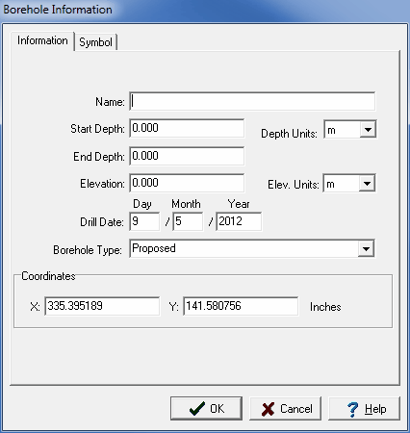Edit the Drill Date Day field

(144, 221)
